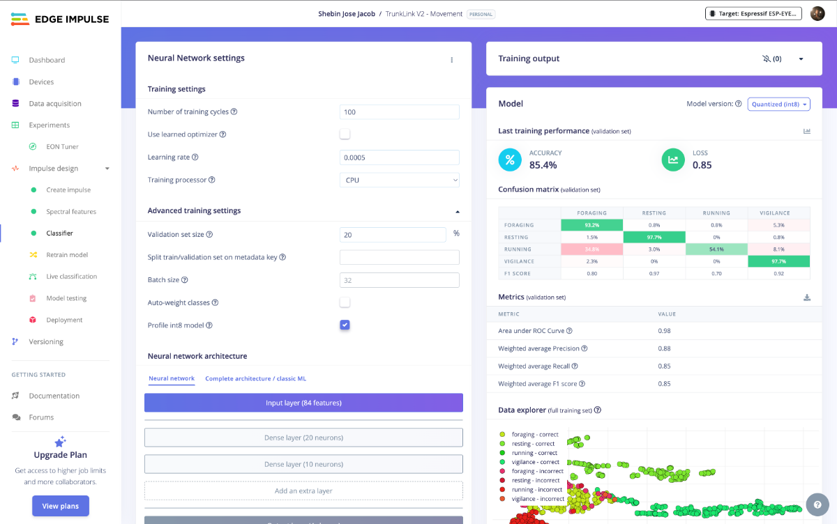Click the muted notifications bell icon

pyautogui.click(x=767, y=59)
